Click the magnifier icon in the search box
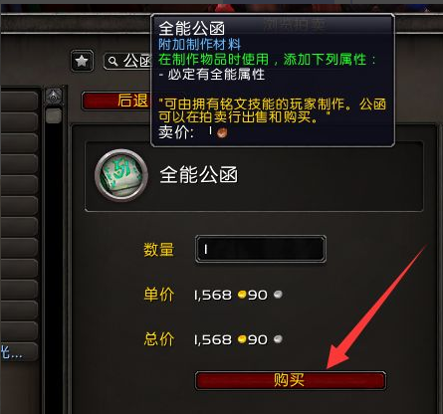The image size is (443, 414). coord(113,62)
